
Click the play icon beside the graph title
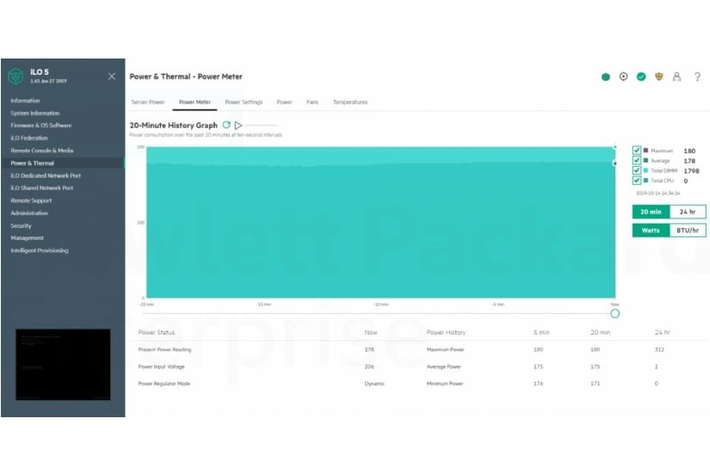[x=238, y=126]
